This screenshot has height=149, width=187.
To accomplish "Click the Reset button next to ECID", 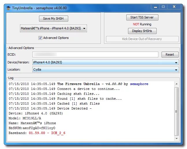I will coord(170,54).
